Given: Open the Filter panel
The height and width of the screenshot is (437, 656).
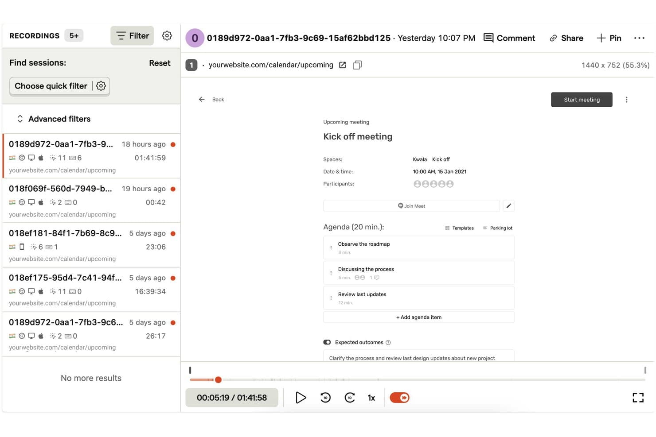Looking at the screenshot, I should [x=132, y=36].
